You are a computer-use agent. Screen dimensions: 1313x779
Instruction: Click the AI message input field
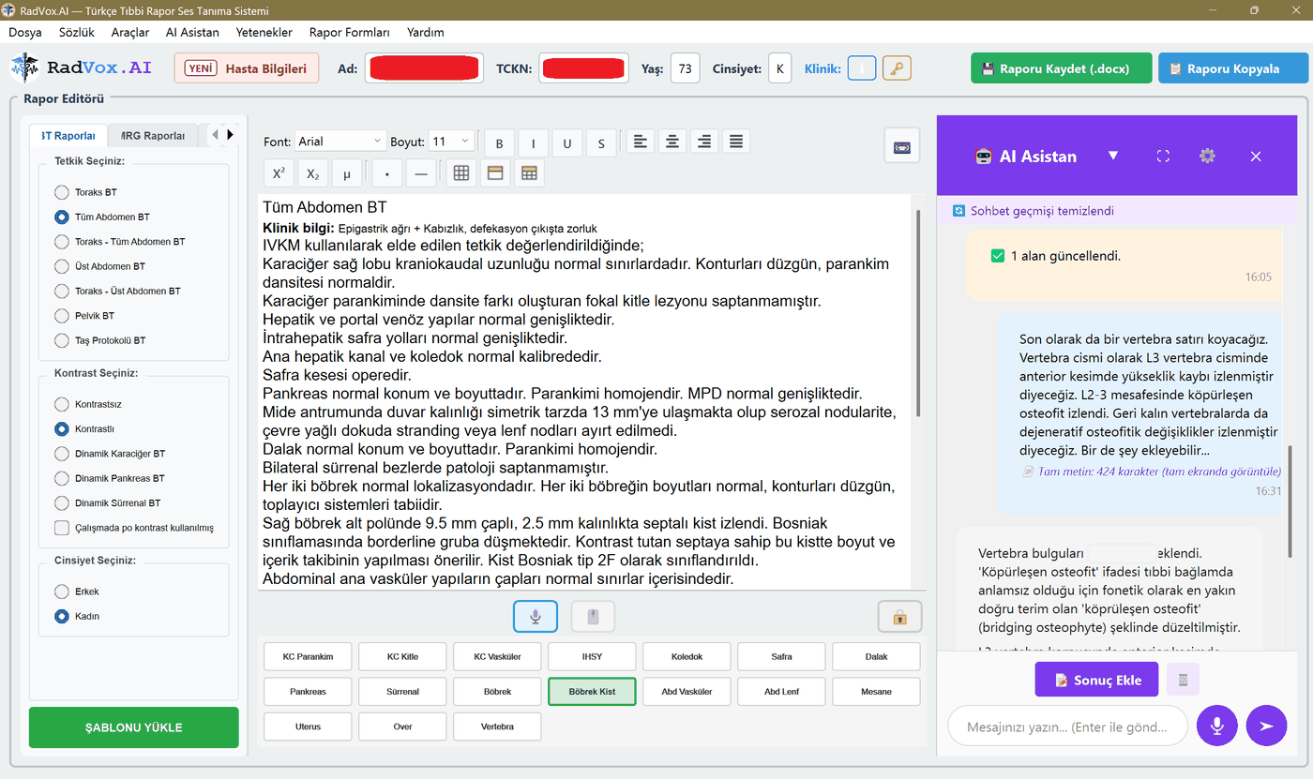coord(1067,726)
